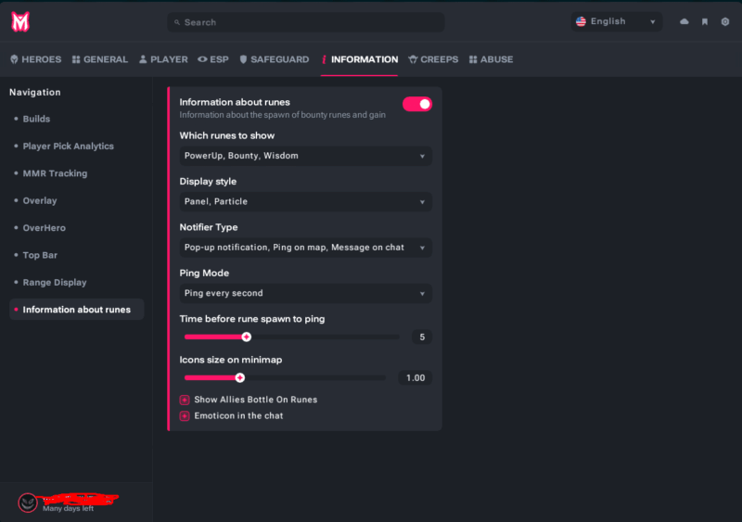742x522 pixels.
Task: Click the bookmark icon in header
Action: [705, 21]
